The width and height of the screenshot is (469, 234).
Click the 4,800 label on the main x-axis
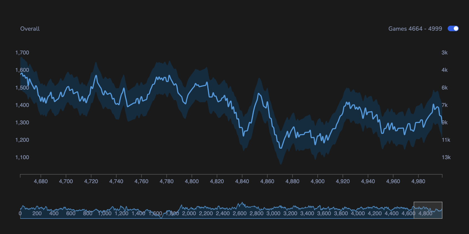(192, 181)
